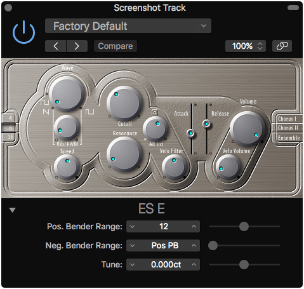Click the Velo Volume knob
Image resolution: width=304 pixels, height=289 pixels.
click(x=228, y=167)
